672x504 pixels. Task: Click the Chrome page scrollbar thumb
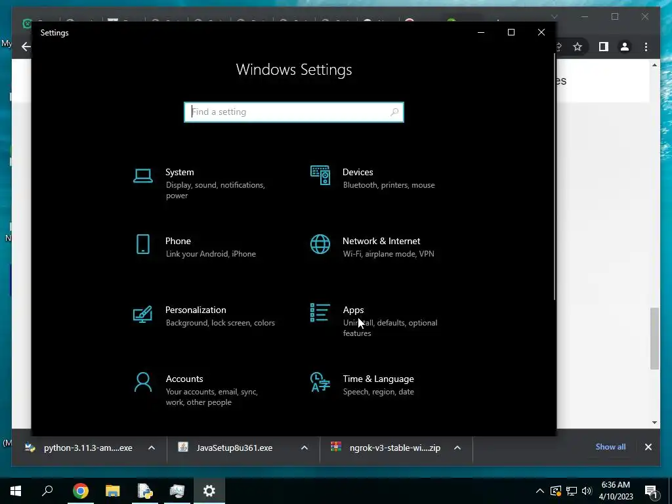coord(654,339)
